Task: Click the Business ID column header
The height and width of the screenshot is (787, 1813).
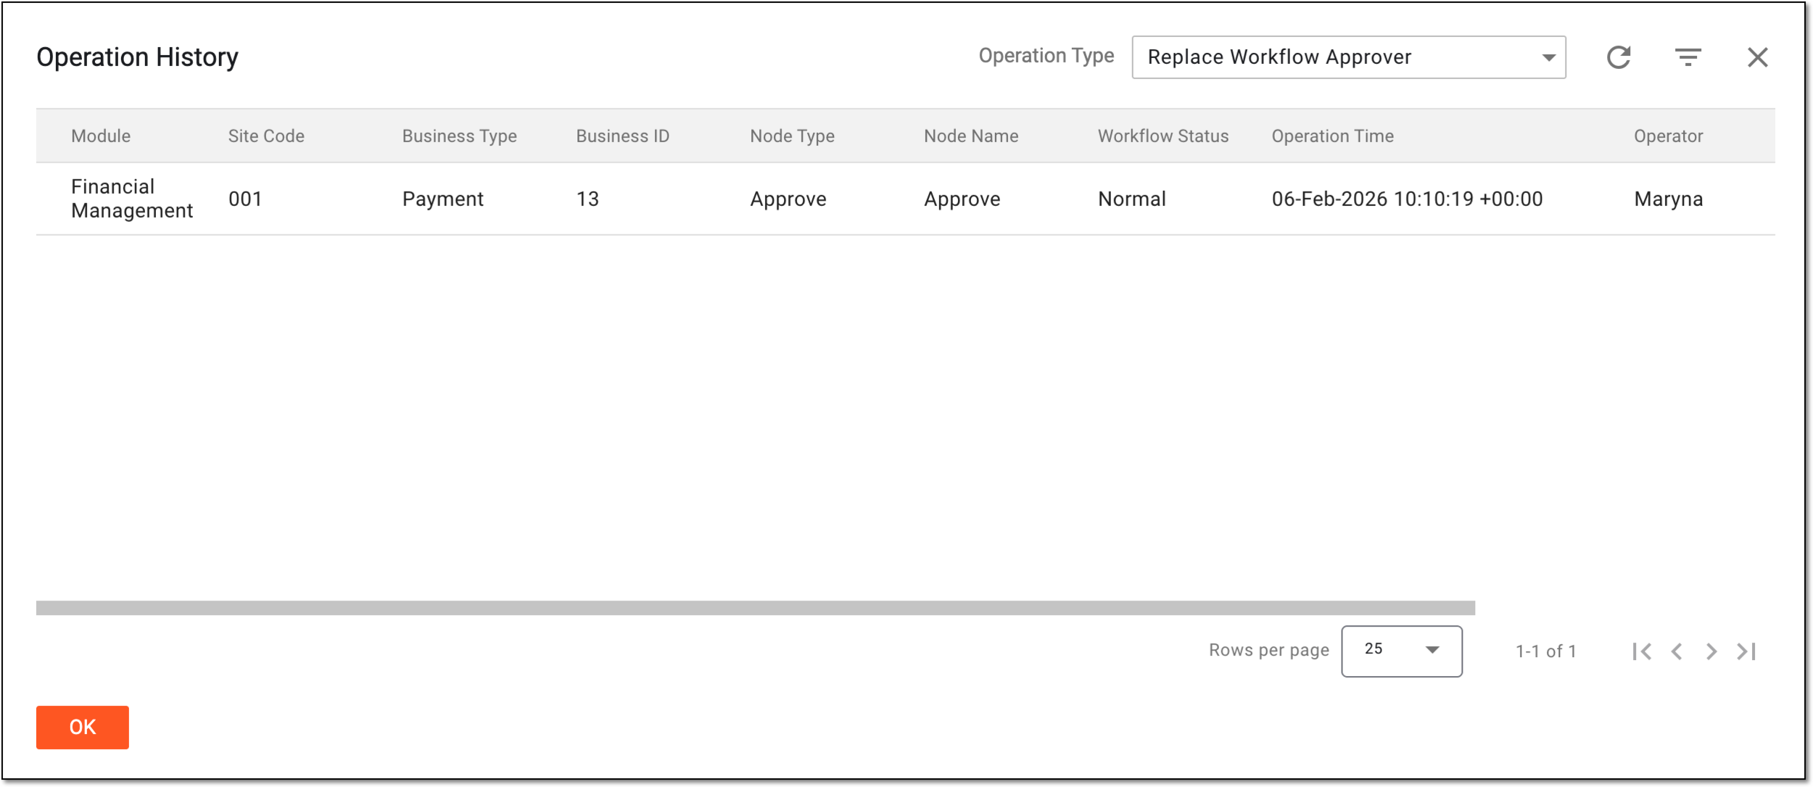Action: (623, 136)
